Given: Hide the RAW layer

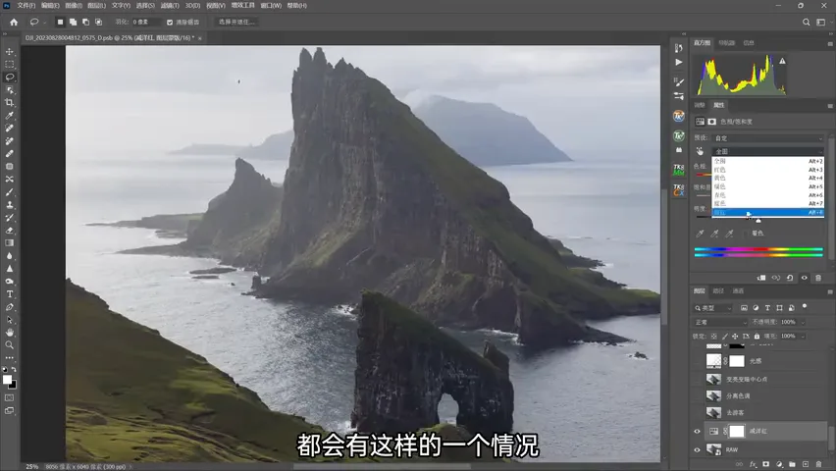Looking at the screenshot, I should click(697, 449).
